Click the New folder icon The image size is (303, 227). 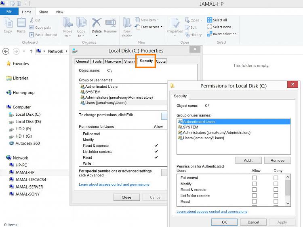tap(127, 23)
